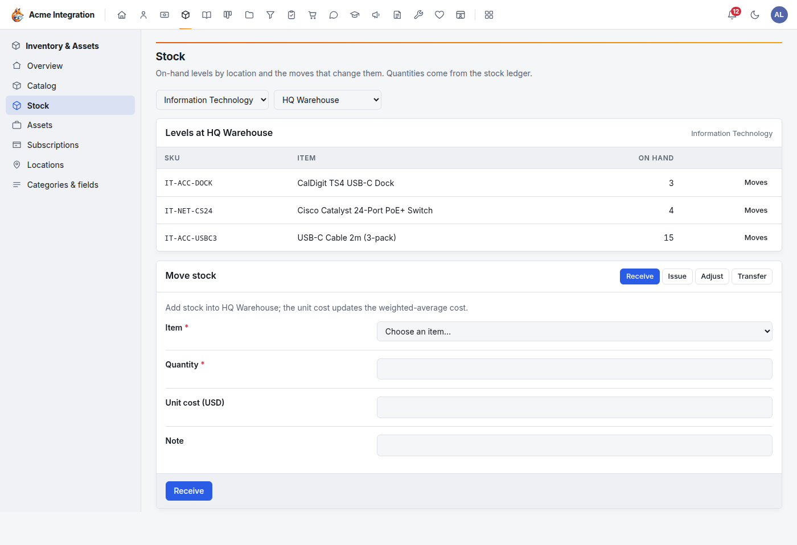Open Subscriptions in the sidebar
The image size is (797, 545).
[71, 145]
